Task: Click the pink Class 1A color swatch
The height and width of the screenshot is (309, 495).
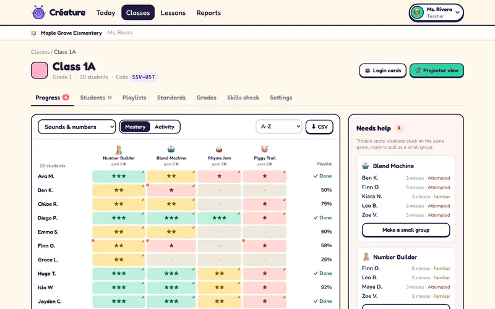Action: coord(40,70)
